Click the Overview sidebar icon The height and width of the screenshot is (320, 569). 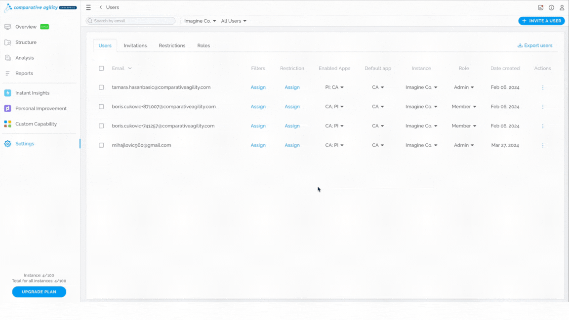coord(7,27)
